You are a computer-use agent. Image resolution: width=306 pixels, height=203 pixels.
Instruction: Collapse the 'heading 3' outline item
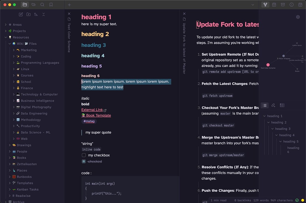273,129
